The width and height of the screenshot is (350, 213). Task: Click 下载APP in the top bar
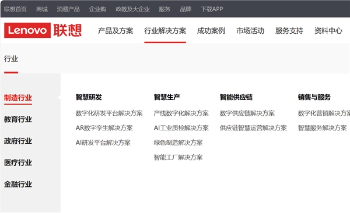point(212,9)
